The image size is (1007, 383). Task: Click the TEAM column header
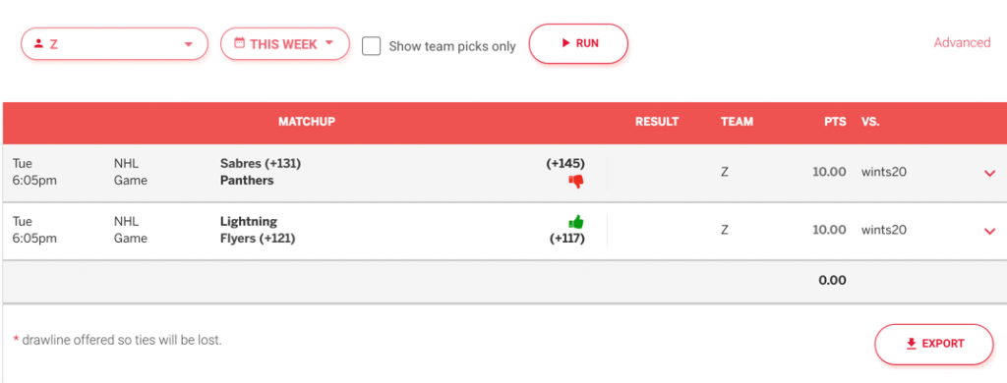coord(737,121)
